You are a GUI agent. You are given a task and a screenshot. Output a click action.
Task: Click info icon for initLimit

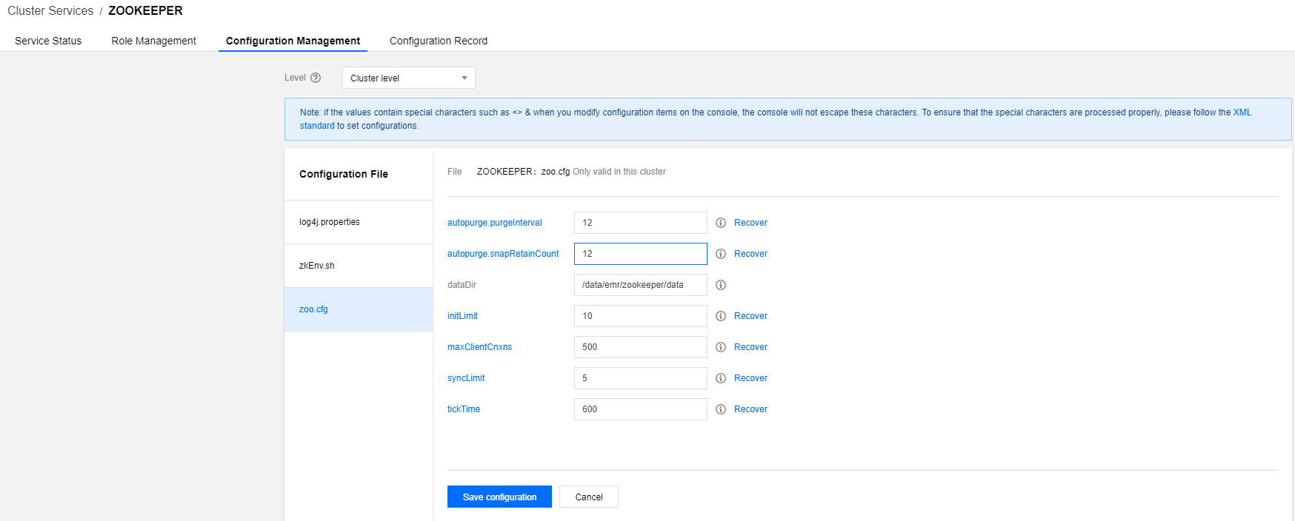(x=721, y=316)
